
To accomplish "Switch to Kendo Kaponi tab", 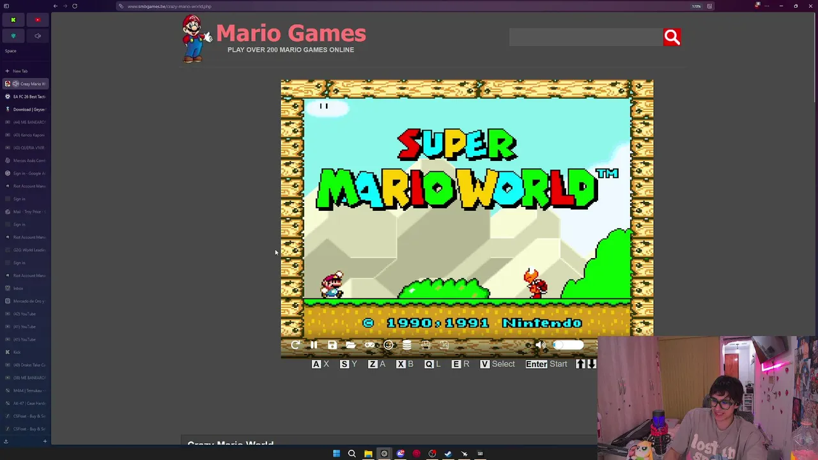I will [x=26, y=135].
